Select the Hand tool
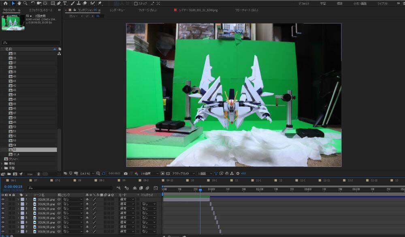The width and height of the screenshot is (405, 237). coord(19,3)
